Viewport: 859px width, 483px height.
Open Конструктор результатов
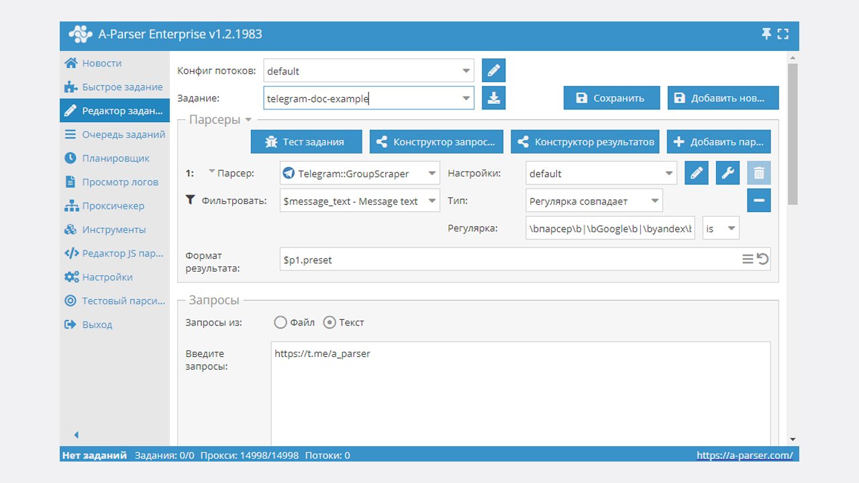point(585,142)
